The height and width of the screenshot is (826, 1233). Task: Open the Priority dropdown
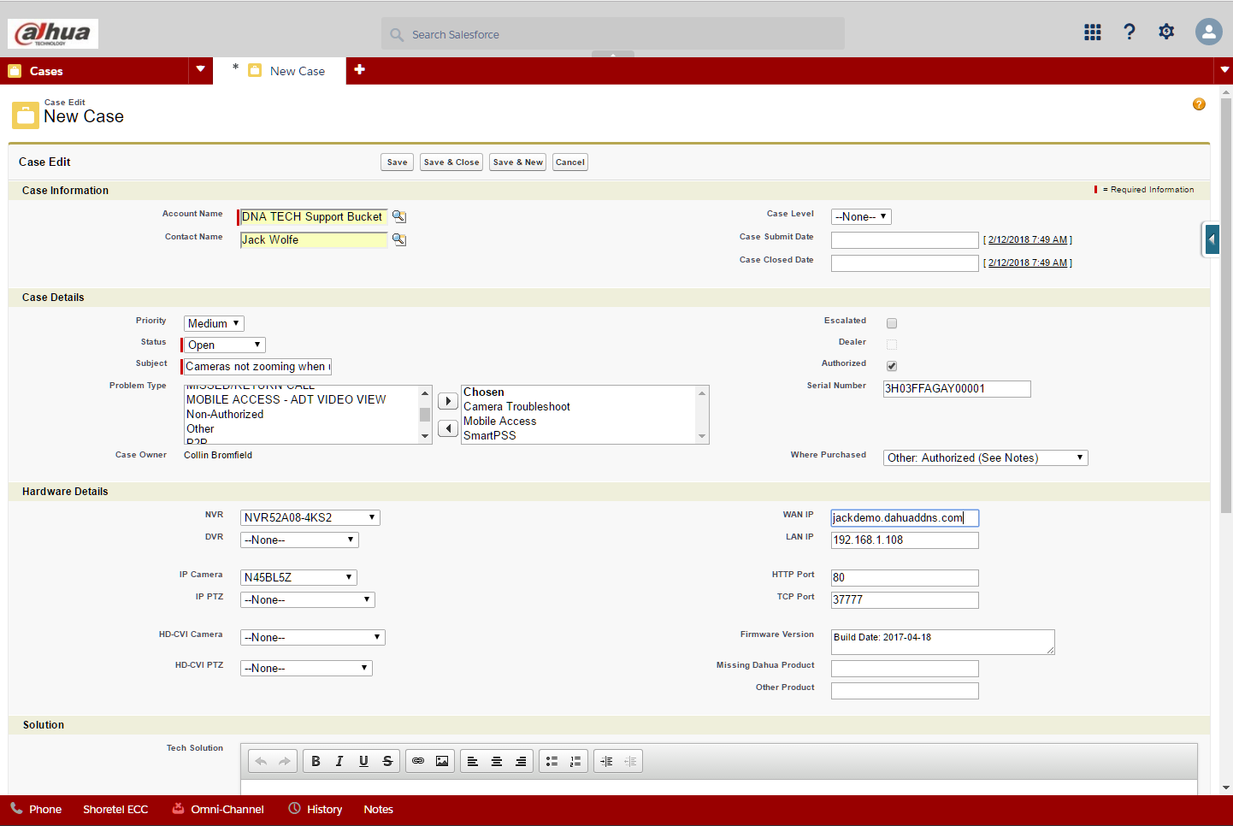(x=214, y=324)
